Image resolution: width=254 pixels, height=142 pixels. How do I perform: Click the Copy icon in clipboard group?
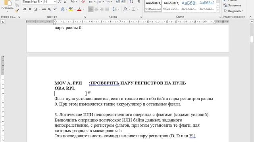17,5
